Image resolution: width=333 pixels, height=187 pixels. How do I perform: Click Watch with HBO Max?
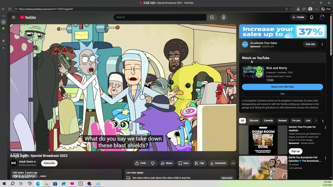(283, 87)
